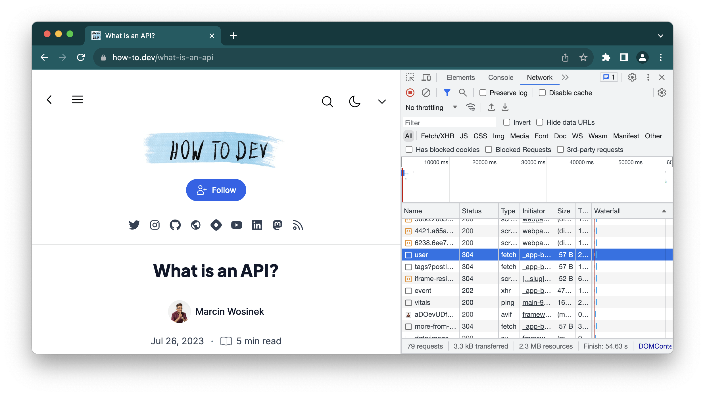Open the inspect element picker tool
The width and height of the screenshot is (705, 396).
(410, 77)
